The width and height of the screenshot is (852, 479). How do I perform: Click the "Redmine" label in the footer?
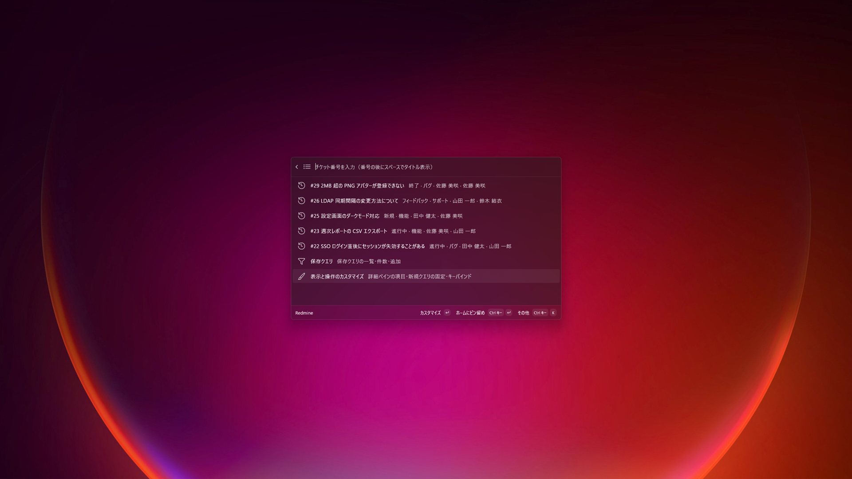[304, 313]
